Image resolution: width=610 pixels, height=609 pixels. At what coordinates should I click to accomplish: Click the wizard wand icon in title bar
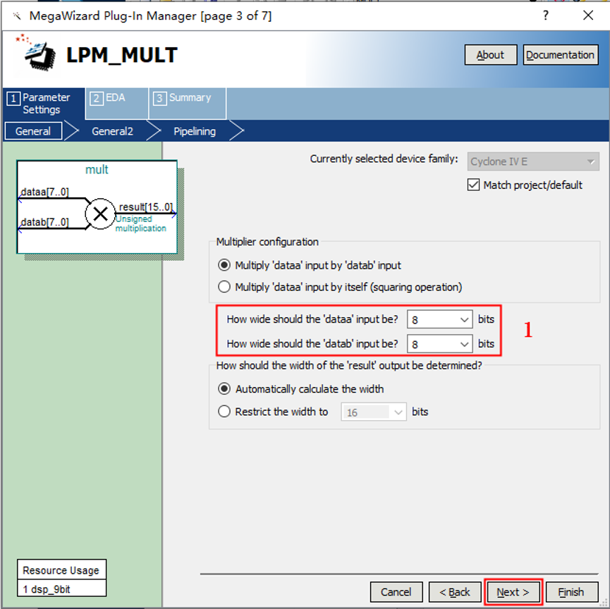coord(17,16)
